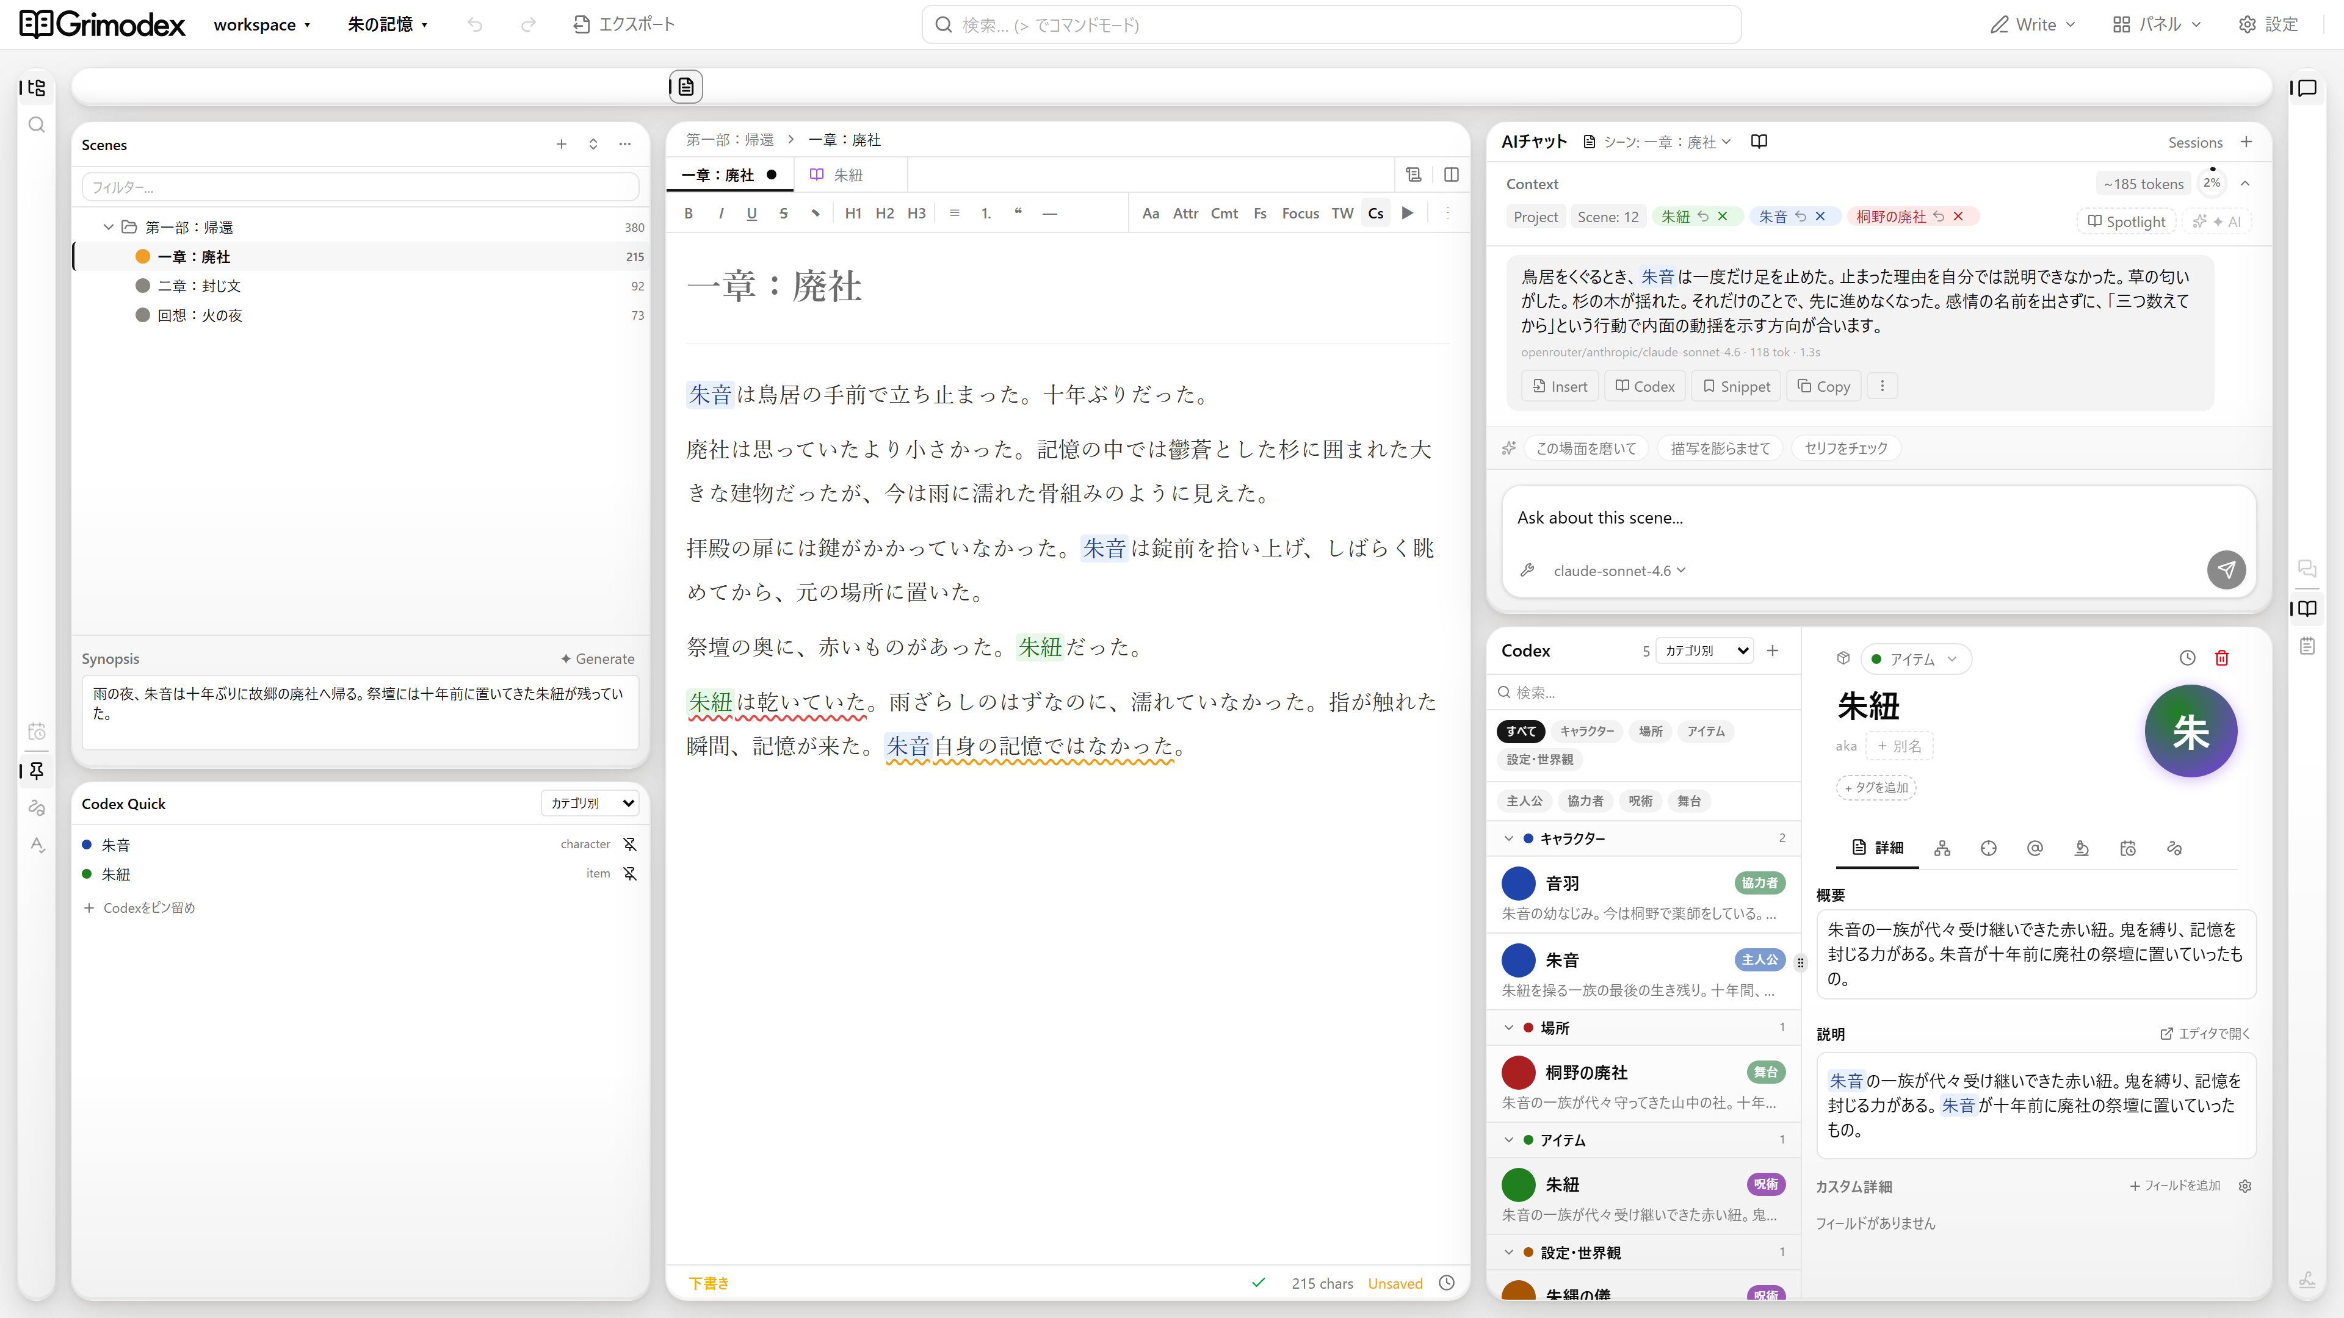Viewport: 2344px width, 1318px height.
Task: Apply strikethrough formatting
Action: coord(783,213)
